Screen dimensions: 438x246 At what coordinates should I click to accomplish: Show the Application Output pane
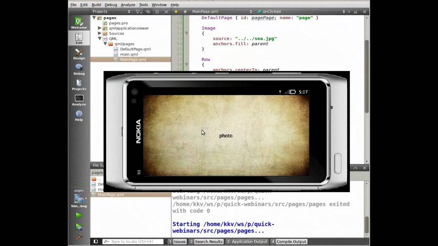[x=247, y=242]
